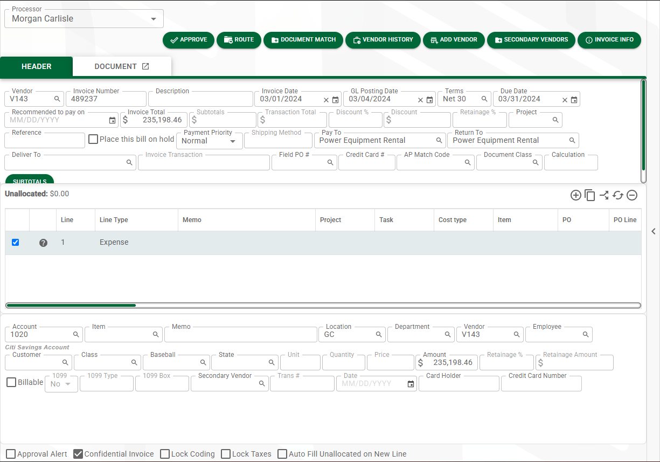This screenshot has width=660, height=462.
Task: Open the line Date calendar picker
Action: point(411,384)
